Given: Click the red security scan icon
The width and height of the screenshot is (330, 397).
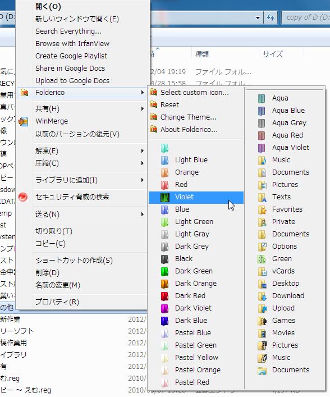Looking at the screenshot, I should (23, 197).
